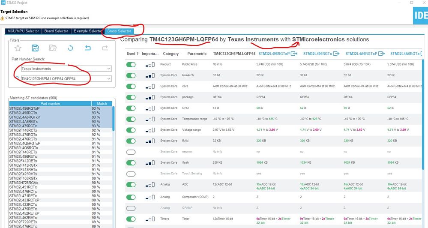Select STM32F722RETx candidate row
Screen dimensions: 428x228
point(60,222)
